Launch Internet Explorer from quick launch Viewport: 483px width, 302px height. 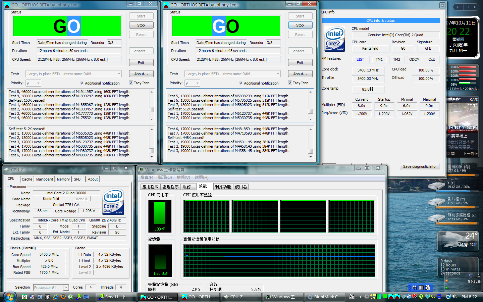coord(55,297)
